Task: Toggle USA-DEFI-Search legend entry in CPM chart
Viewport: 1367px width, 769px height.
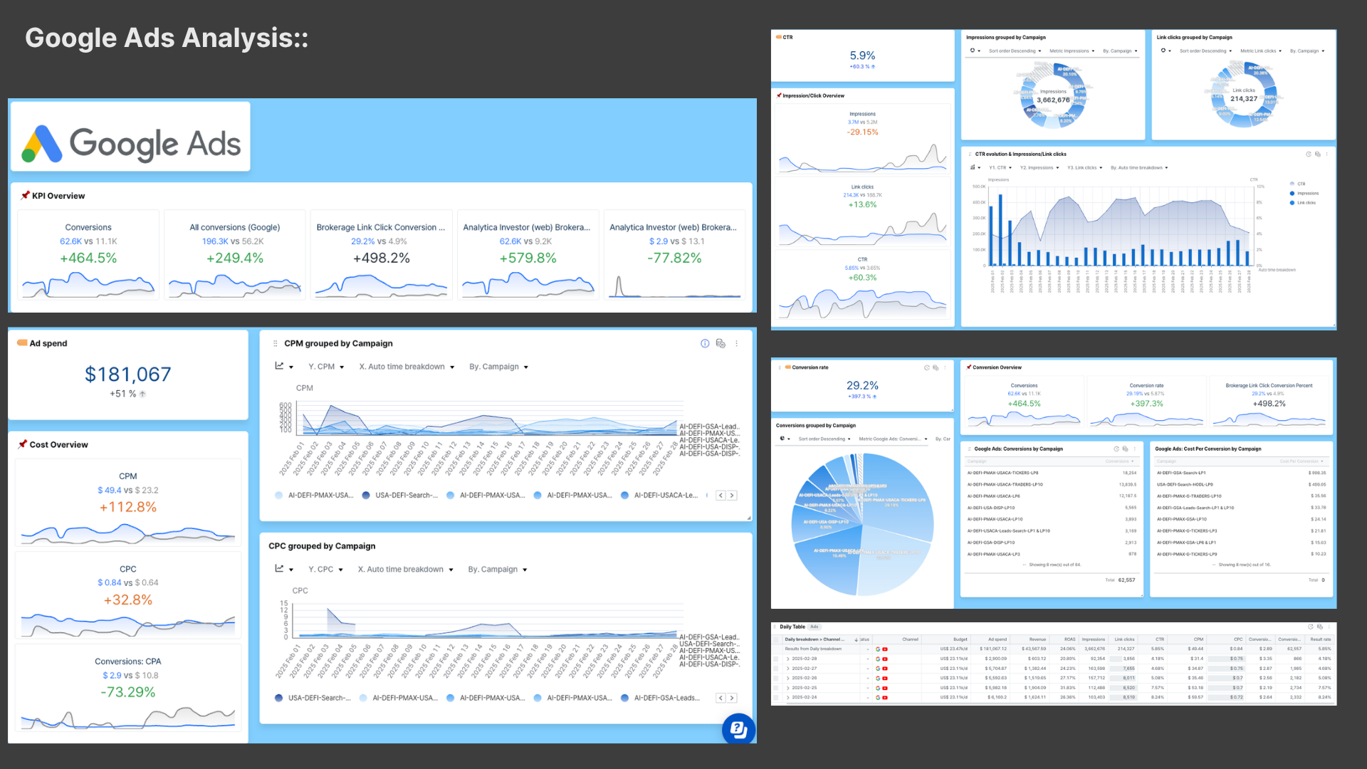Action: click(x=399, y=496)
